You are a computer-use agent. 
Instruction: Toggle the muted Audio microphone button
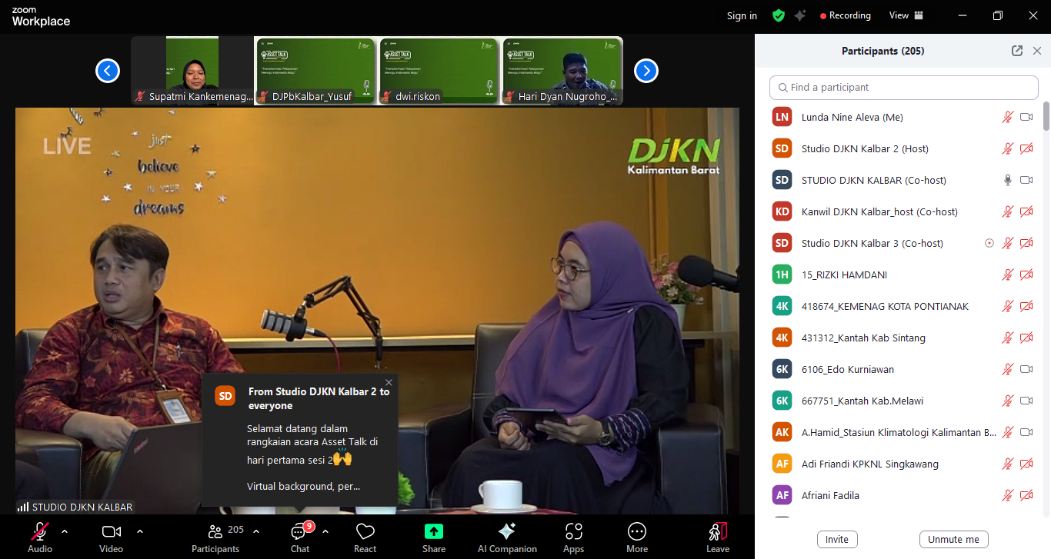pos(40,532)
